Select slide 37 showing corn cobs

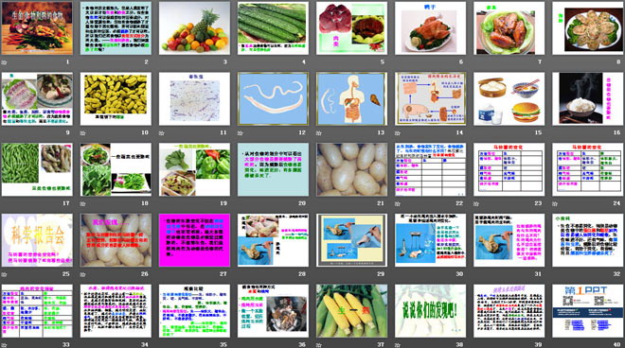pos(352,311)
